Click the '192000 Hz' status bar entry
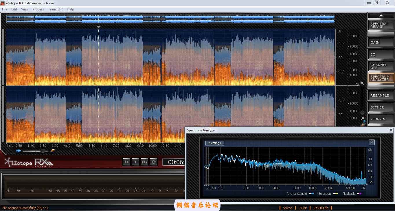Image resolution: width=395 pixels, height=211 pixels. pyautogui.click(x=321, y=208)
